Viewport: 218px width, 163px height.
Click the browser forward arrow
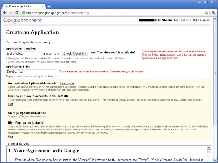11,13
